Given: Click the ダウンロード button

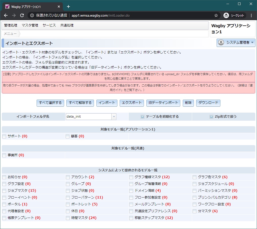Looking at the screenshot, I should (208, 103).
